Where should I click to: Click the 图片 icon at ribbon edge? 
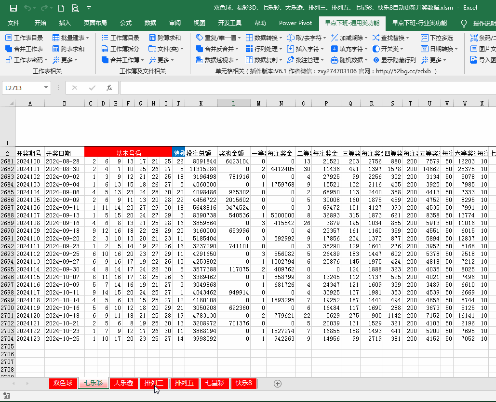(x=473, y=49)
